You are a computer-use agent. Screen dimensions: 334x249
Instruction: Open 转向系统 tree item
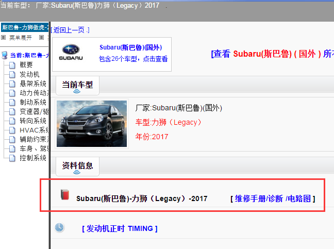click(x=33, y=121)
